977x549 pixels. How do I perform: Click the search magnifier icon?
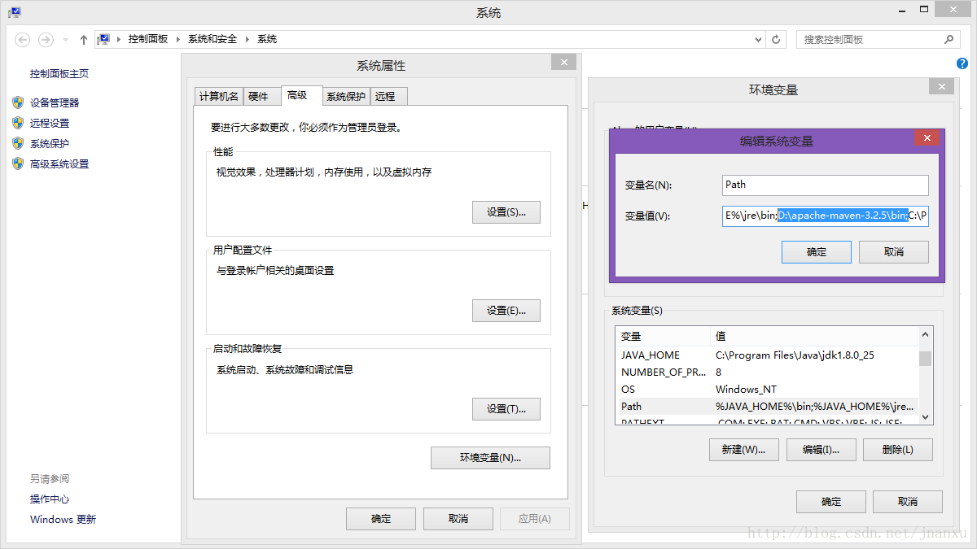(x=949, y=39)
